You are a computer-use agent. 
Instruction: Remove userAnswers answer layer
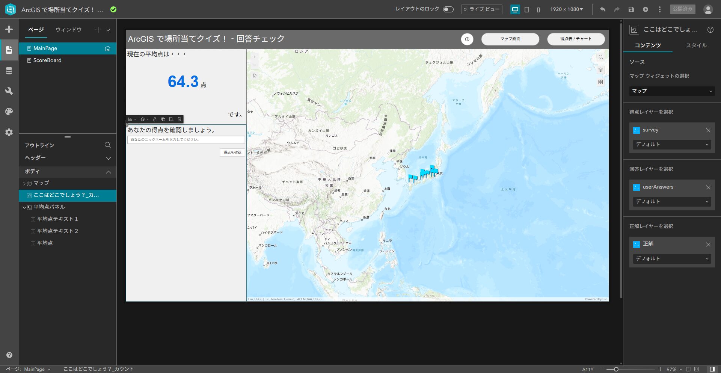[x=708, y=187]
